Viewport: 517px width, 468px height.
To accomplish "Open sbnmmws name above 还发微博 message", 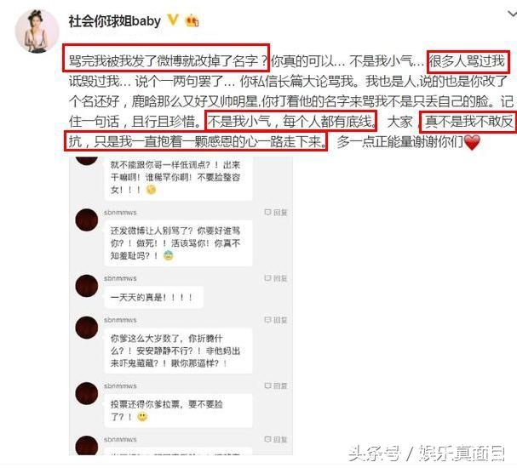I will 120,213.
